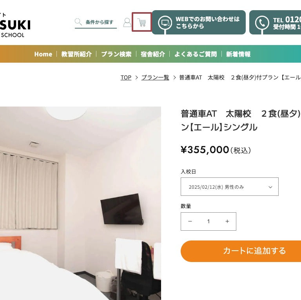This screenshot has width=301, height=300.
Task: Open よくあるご質問 menu item
Action: click(x=196, y=54)
